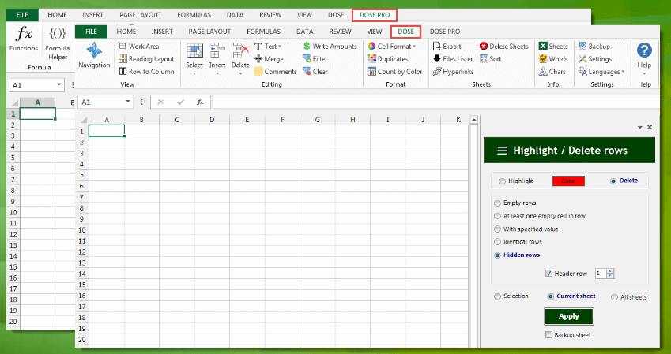Viewport: 671px width, 354px height.
Task: Open Hyperlinks tool
Action: click(x=453, y=71)
